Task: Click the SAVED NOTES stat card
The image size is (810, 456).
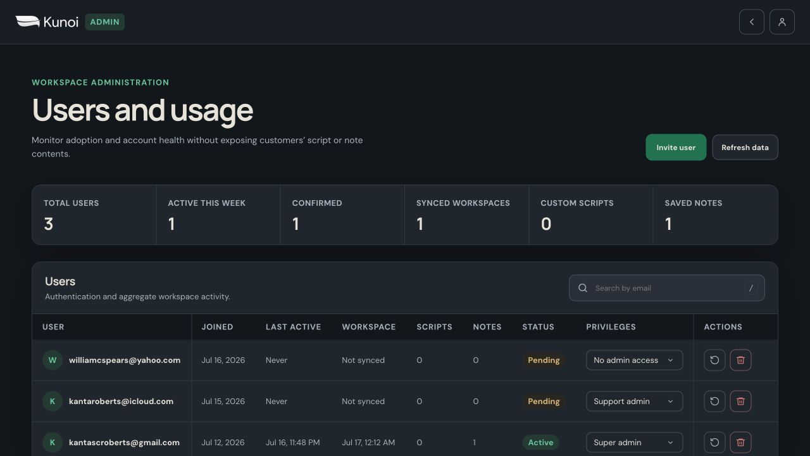Action: pos(715,215)
